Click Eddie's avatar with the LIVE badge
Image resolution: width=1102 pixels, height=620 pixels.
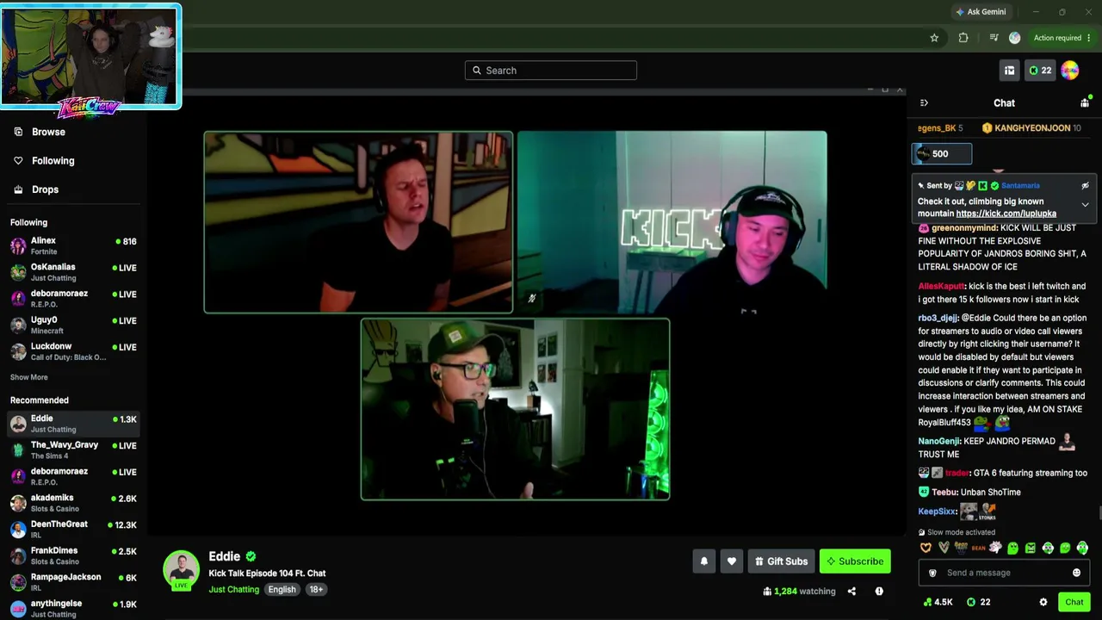click(181, 570)
